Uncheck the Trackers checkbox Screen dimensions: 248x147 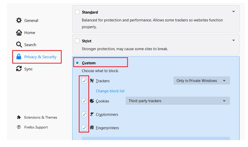tap(84, 81)
